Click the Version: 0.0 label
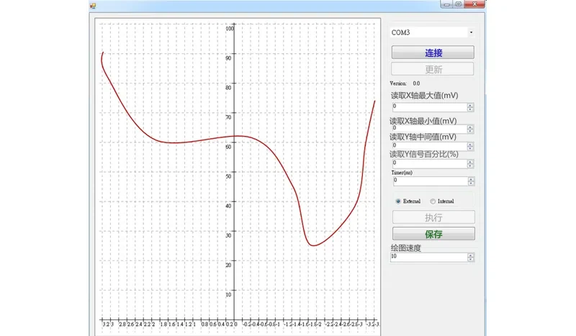 405,83
